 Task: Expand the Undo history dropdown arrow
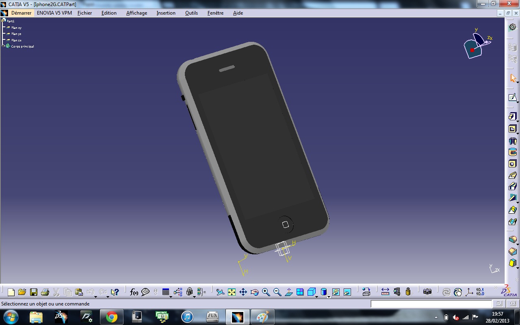click(x=96, y=297)
